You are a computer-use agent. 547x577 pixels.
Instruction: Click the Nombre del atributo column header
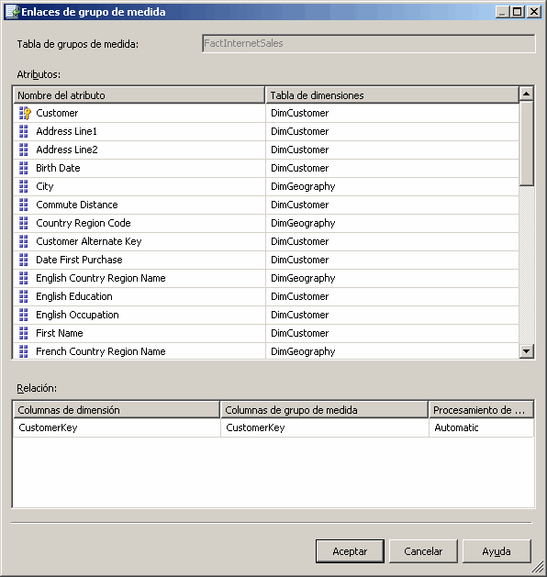[140, 95]
